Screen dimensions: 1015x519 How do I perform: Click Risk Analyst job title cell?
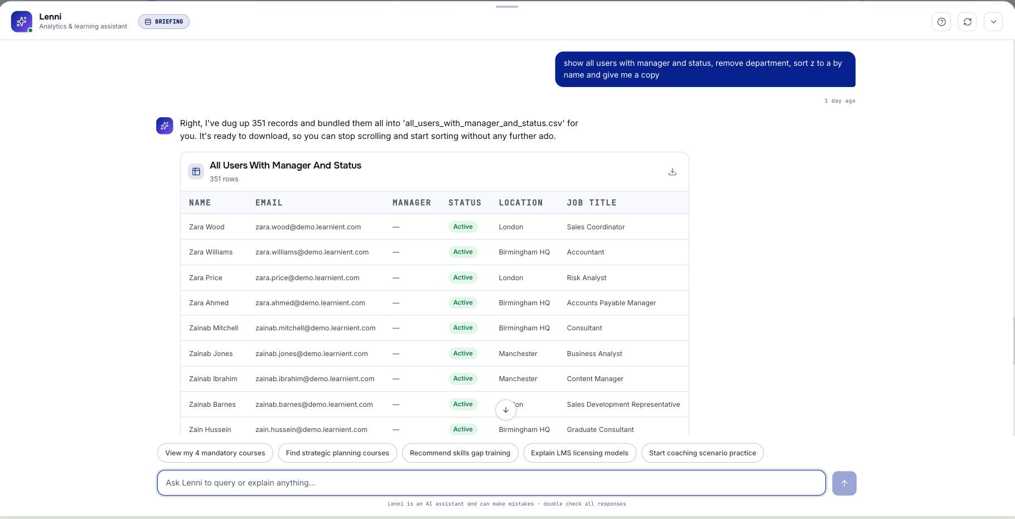tap(587, 278)
